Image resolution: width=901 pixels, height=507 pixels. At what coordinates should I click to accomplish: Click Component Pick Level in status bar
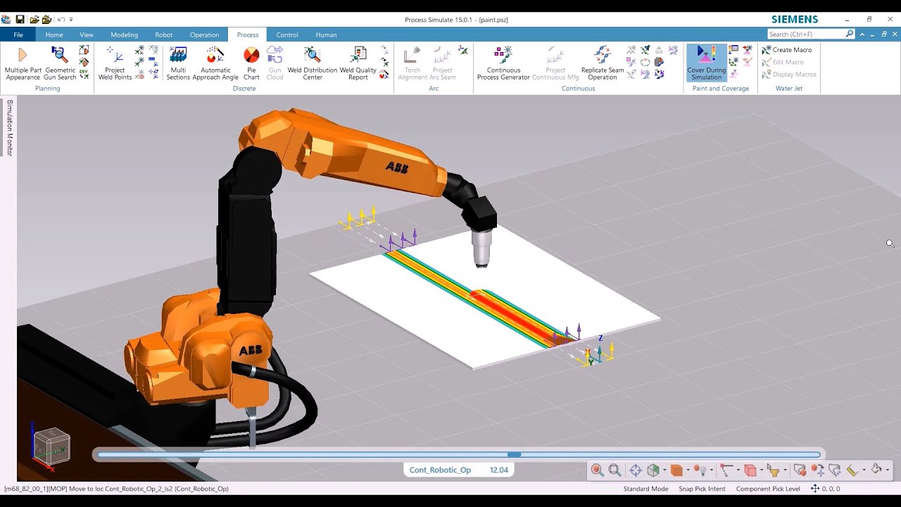click(768, 489)
